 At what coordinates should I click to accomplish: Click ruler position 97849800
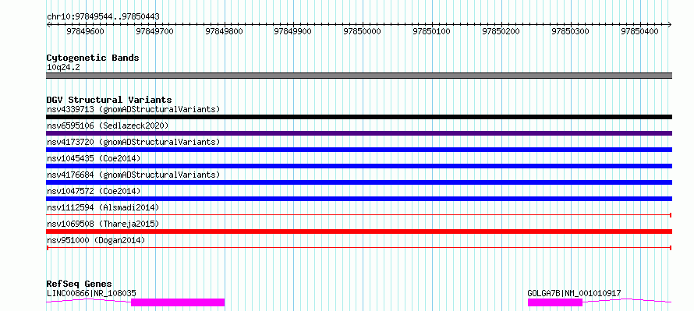pyautogui.click(x=224, y=31)
